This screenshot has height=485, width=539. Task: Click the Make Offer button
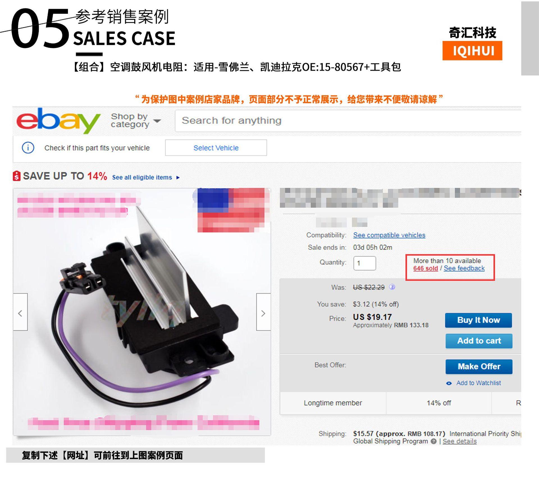click(x=479, y=367)
